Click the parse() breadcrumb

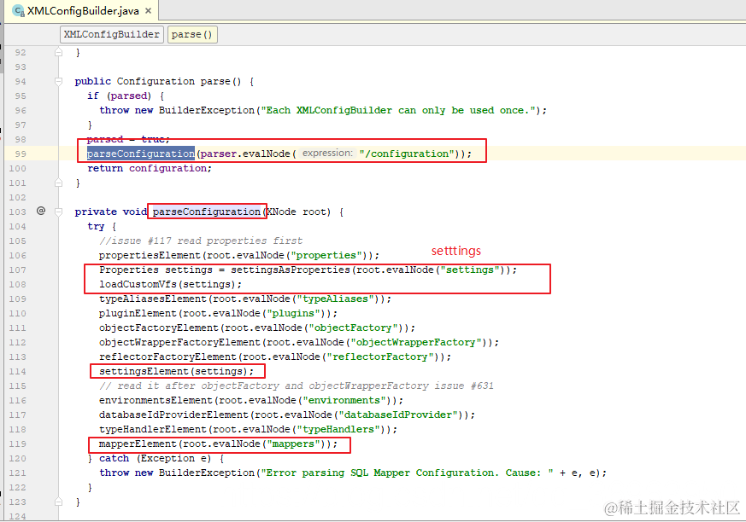click(x=192, y=35)
